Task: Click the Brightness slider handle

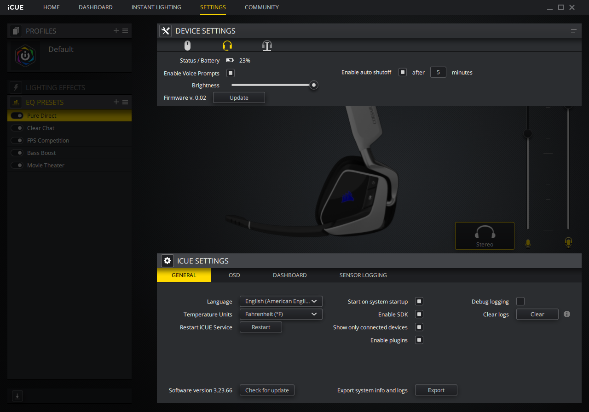Action: click(314, 85)
